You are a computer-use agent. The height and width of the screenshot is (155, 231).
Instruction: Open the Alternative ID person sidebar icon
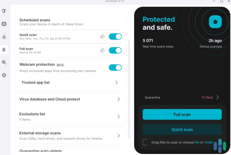(4, 24)
